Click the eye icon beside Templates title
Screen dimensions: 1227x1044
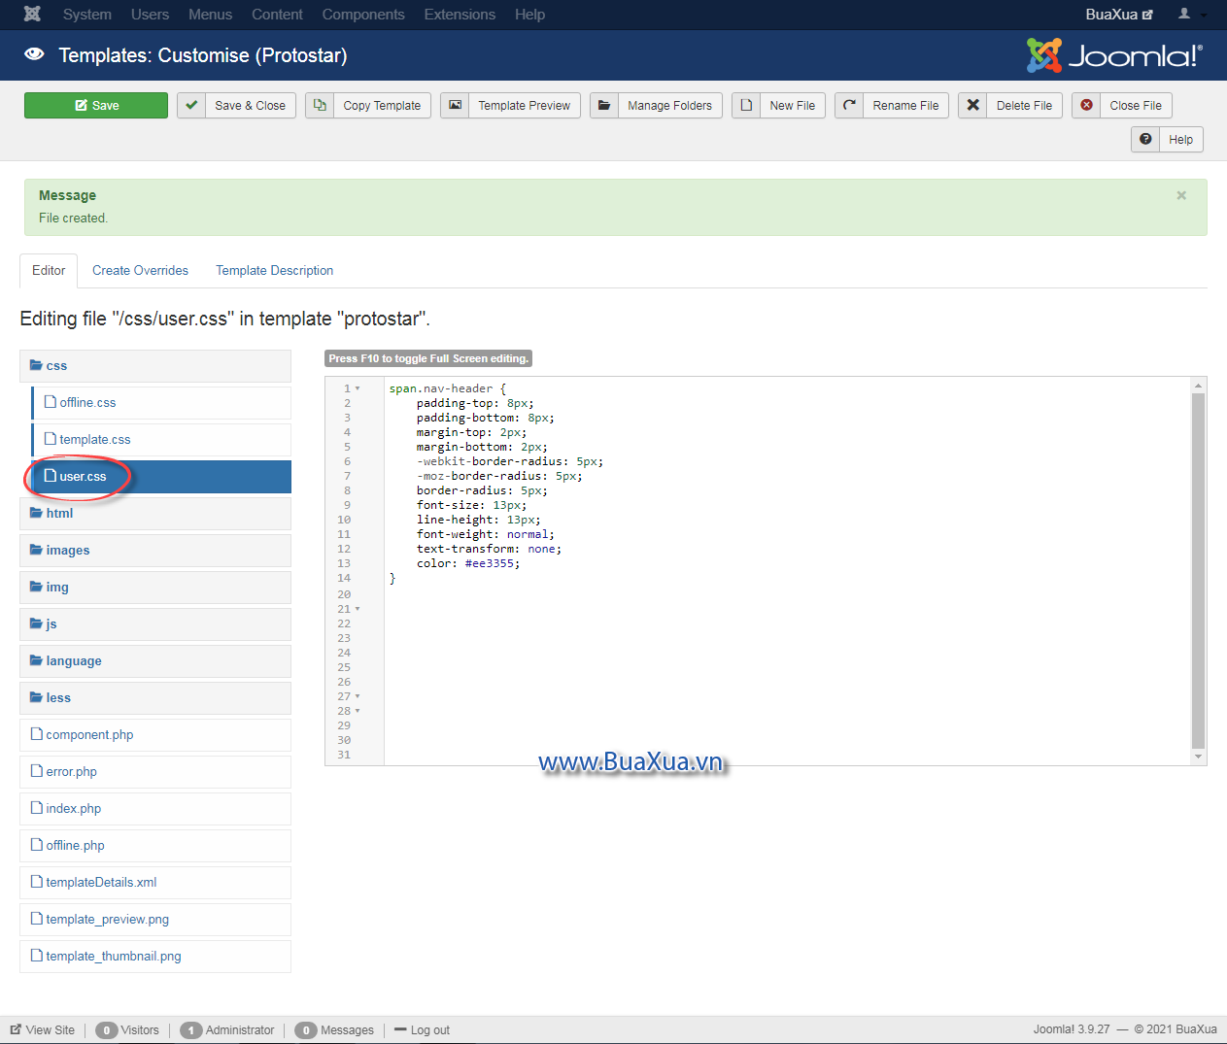point(34,54)
